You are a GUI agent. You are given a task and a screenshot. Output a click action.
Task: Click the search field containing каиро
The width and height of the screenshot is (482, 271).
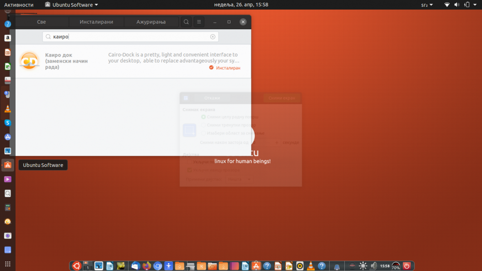coord(130,37)
